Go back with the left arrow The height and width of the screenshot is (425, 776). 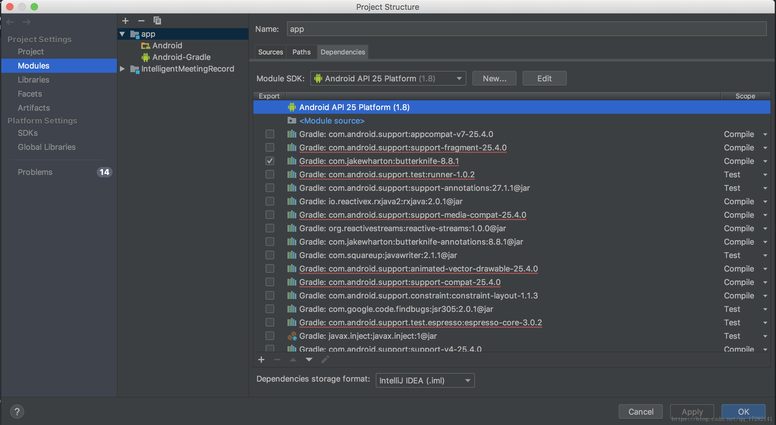click(x=10, y=22)
